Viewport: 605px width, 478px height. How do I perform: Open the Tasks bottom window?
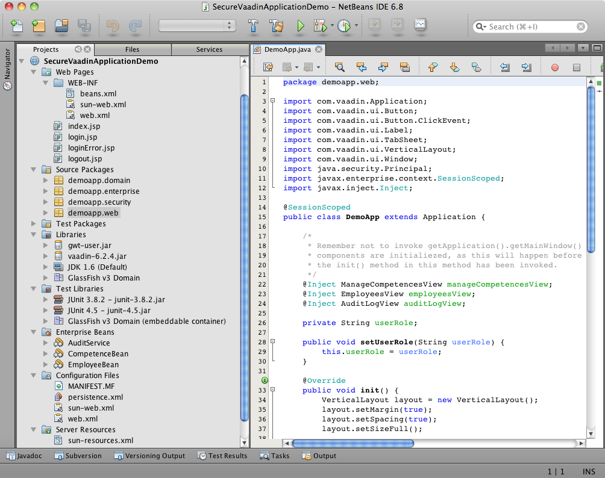click(275, 456)
